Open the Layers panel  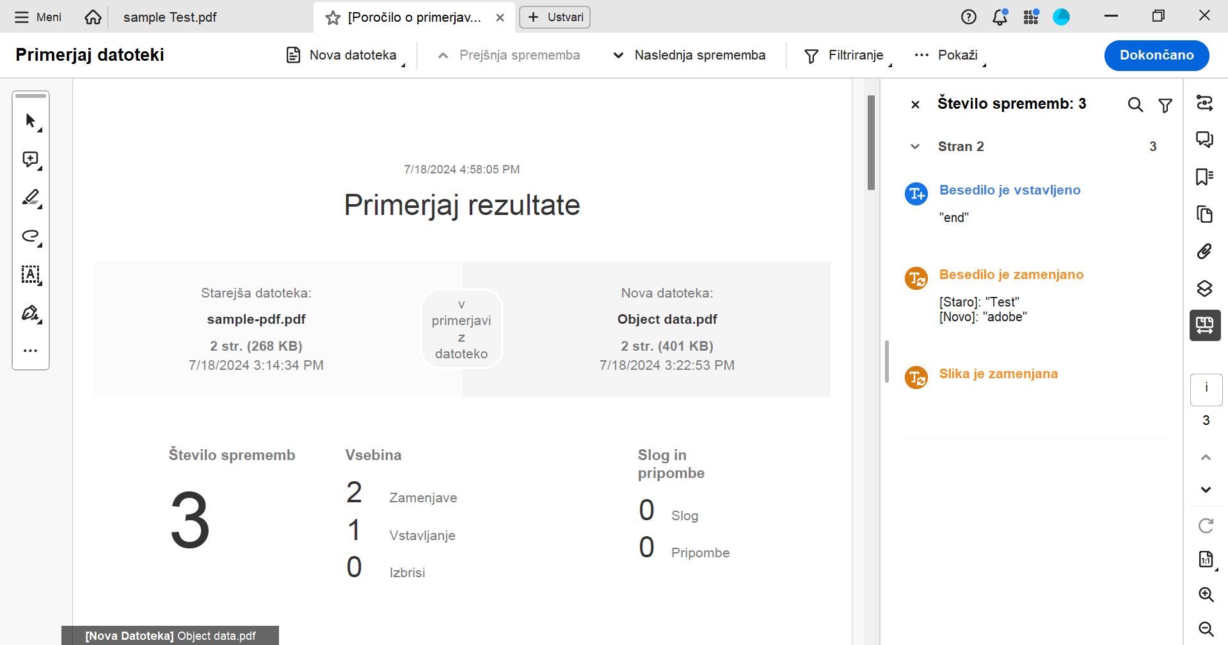pyautogui.click(x=1205, y=289)
